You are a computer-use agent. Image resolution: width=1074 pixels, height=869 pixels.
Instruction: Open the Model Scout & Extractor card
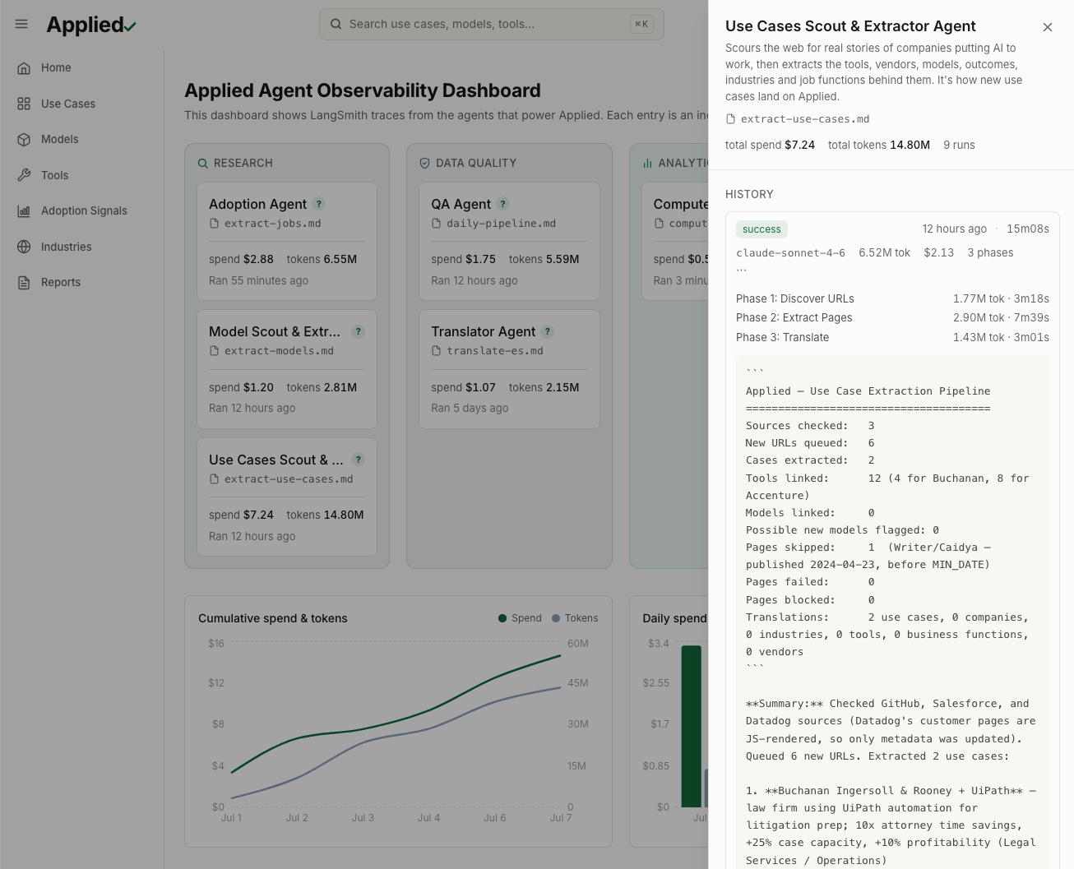(287, 369)
